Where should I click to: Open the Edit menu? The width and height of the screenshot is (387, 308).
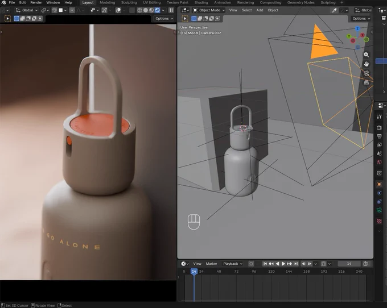22,2
